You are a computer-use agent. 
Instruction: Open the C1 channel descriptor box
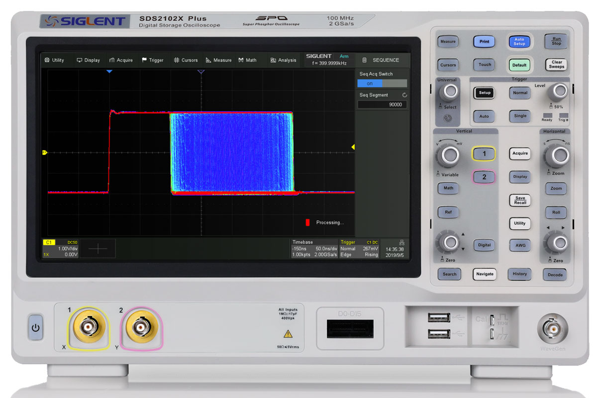(60, 248)
